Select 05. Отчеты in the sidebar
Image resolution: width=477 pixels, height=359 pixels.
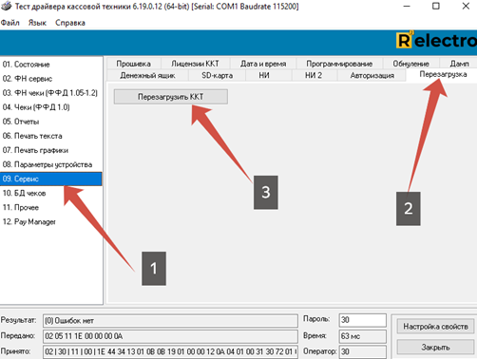click(51, 122)
